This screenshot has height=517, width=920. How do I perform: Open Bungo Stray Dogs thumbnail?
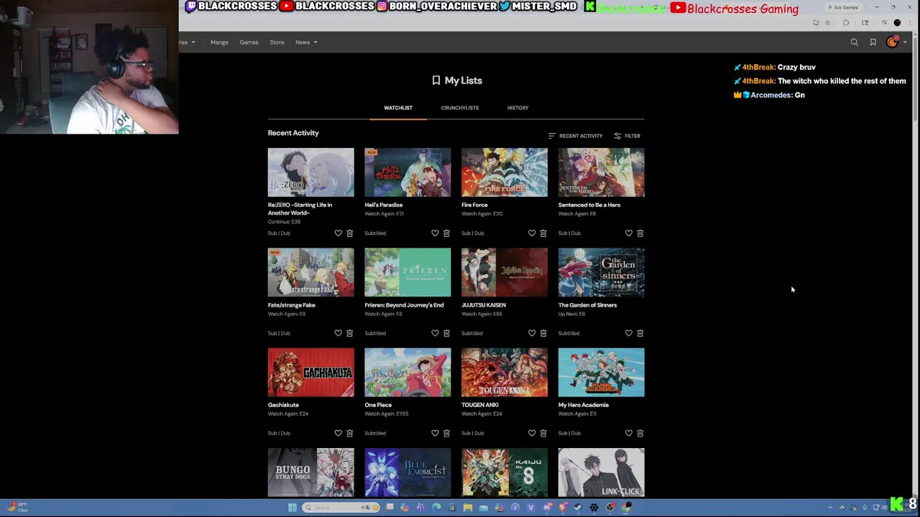(311, 472)
